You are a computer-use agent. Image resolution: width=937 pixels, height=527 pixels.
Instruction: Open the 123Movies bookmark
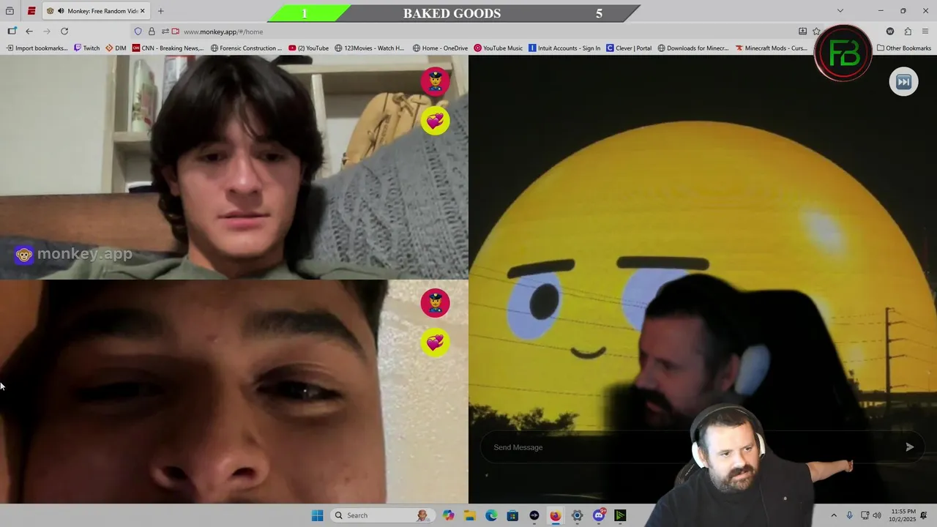click(x=369, y=48)
